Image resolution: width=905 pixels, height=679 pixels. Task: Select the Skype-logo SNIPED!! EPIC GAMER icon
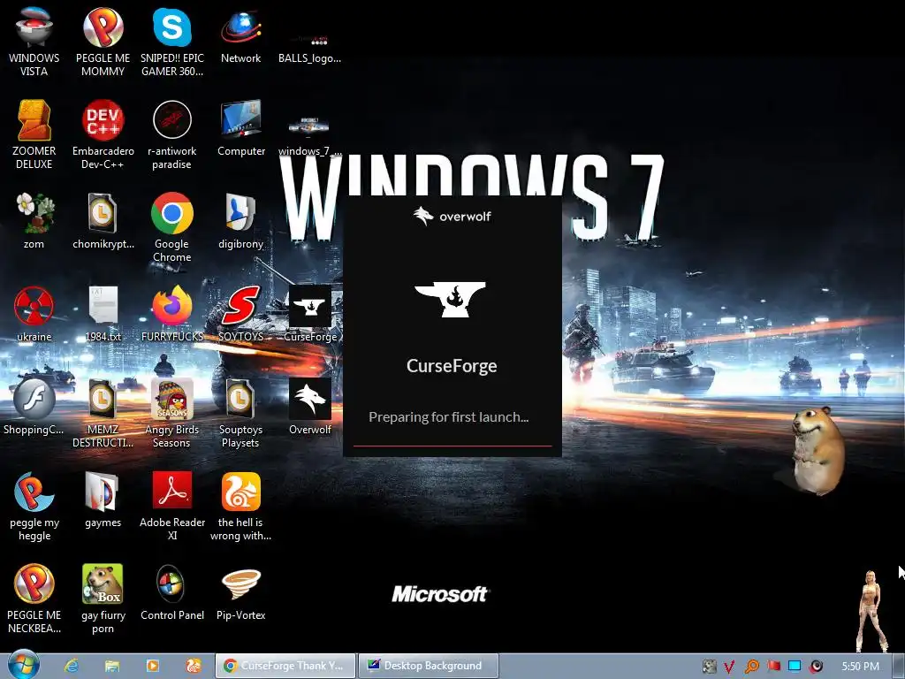pyautogui.click(x=172, y=42)
